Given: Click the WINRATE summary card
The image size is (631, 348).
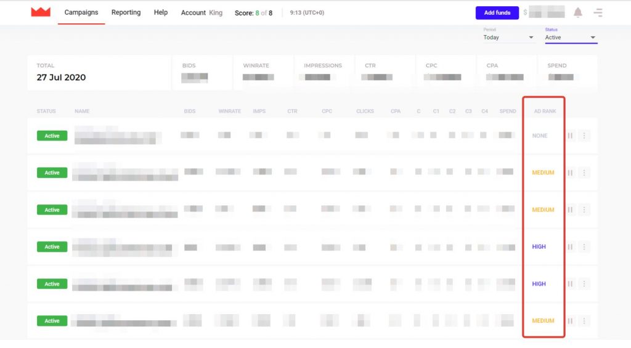Looking at the screenshot, I should point(264,73).
